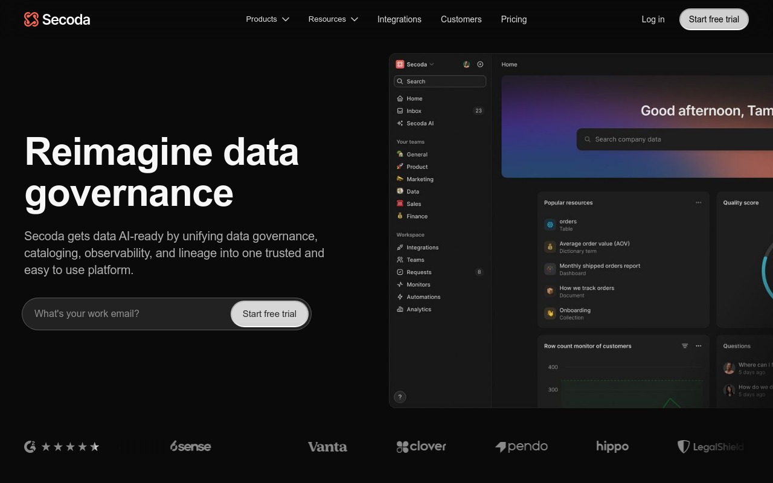The width and height of the screenshot is (773, 483).
Task: Click the LegalShield logo
Action: coord(710,447)
